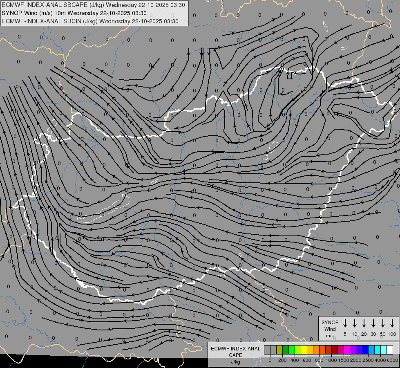The width and height of the screenshot is (400, 368).
Task: Click the '6000' tick label on CAPE scale
Action: tap(393, 360)
